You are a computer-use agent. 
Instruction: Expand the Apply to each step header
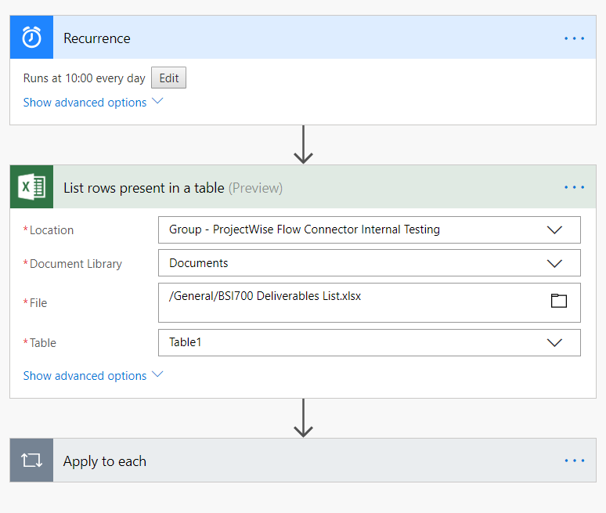tap(303, 460)
